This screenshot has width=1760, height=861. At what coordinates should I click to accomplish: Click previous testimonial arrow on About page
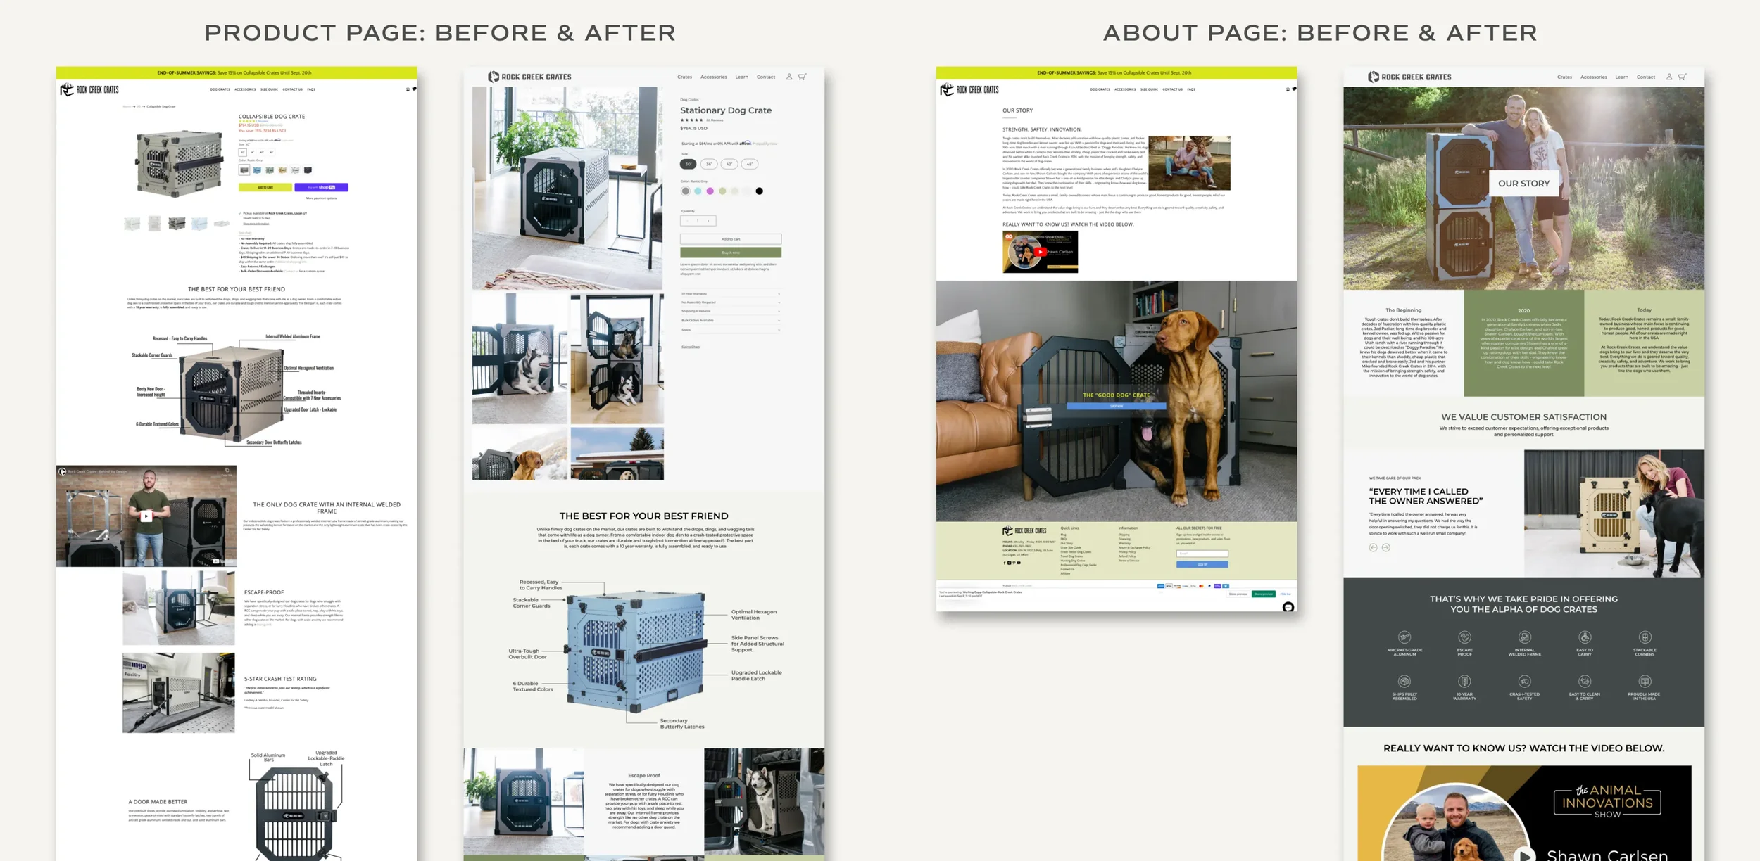click(x=1373, y=547)
